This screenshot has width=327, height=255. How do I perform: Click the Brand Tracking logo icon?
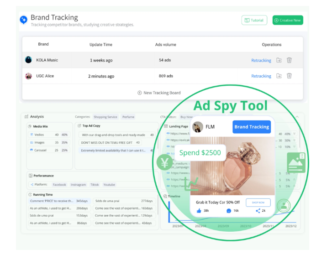(x=24, y=20)
